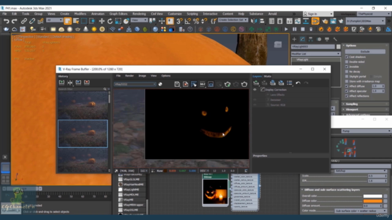
Task: Open the Options menu in Frame Buffer
Action: click(x=166, y=76)
